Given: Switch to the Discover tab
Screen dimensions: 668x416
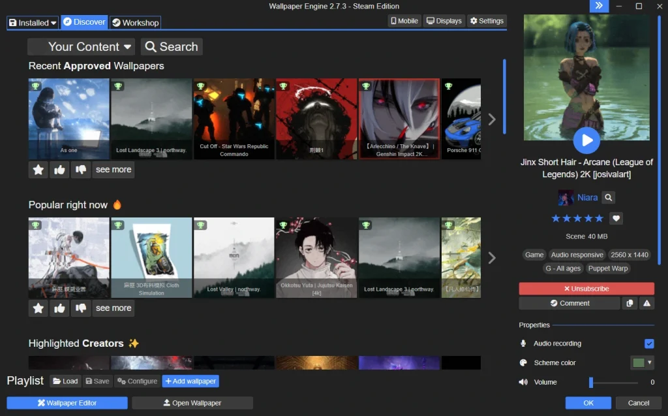Looking at the screenshot, I should click(x=84, y=22).
